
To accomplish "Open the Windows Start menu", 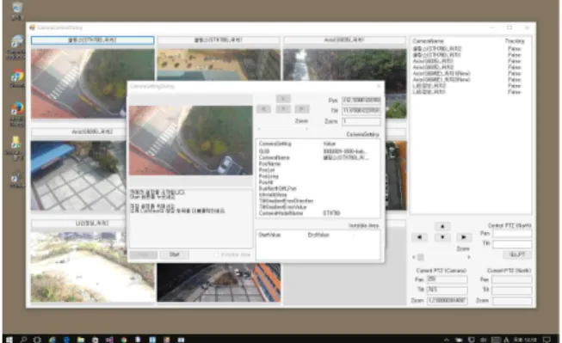I will tap(9, 339).
